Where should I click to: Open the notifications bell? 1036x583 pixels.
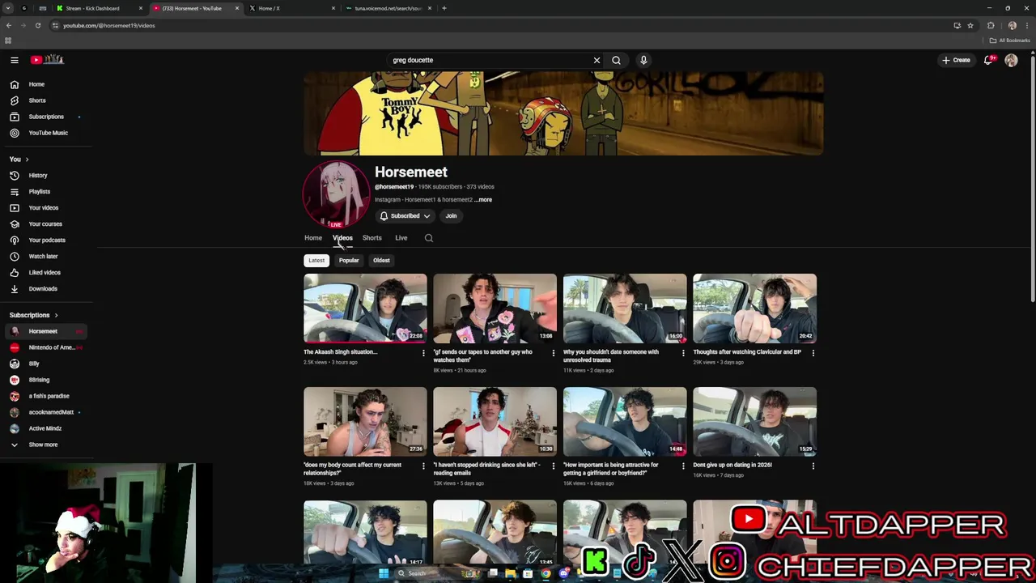[x=988, y=60]
